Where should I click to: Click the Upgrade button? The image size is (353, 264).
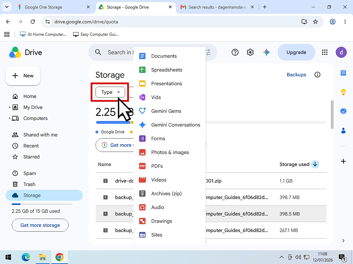tap(296, 52)
